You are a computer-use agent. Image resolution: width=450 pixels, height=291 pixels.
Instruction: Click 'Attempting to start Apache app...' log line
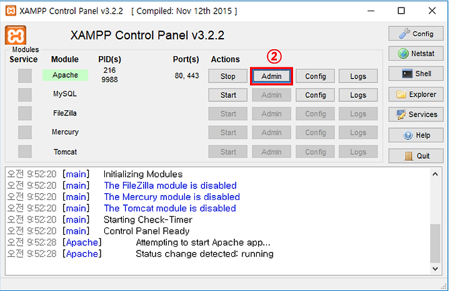click(x=203, y=242)
